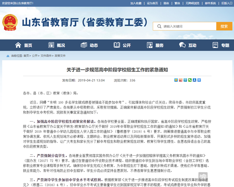Click the site title 山东省教育厅
The width and height of the screenshot is (234, 187).
(85, 22)
